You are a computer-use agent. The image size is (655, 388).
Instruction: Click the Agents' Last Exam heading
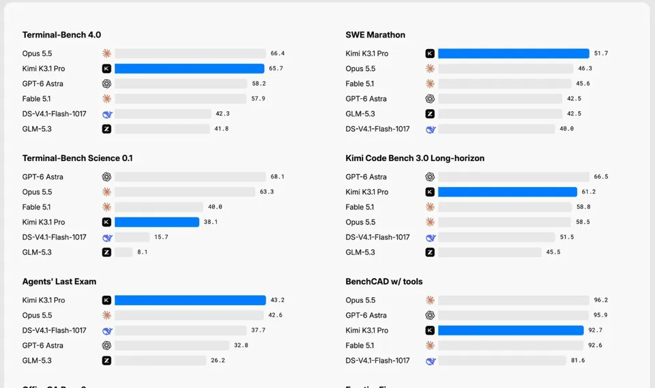pos(59,282)
